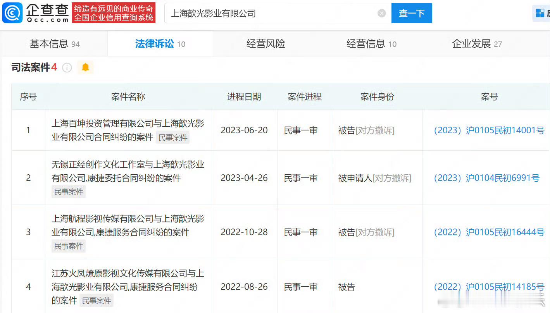Open case number (2022)沪0105民初14185号

tap(489, 287)
